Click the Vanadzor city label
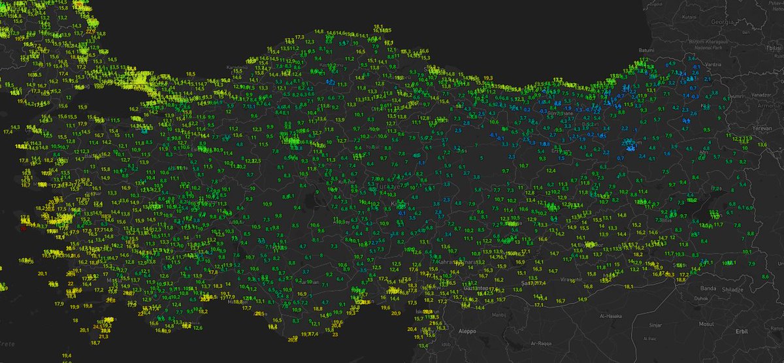The height and width of the screenshot is (363, 784). click(x=762, y=95)
